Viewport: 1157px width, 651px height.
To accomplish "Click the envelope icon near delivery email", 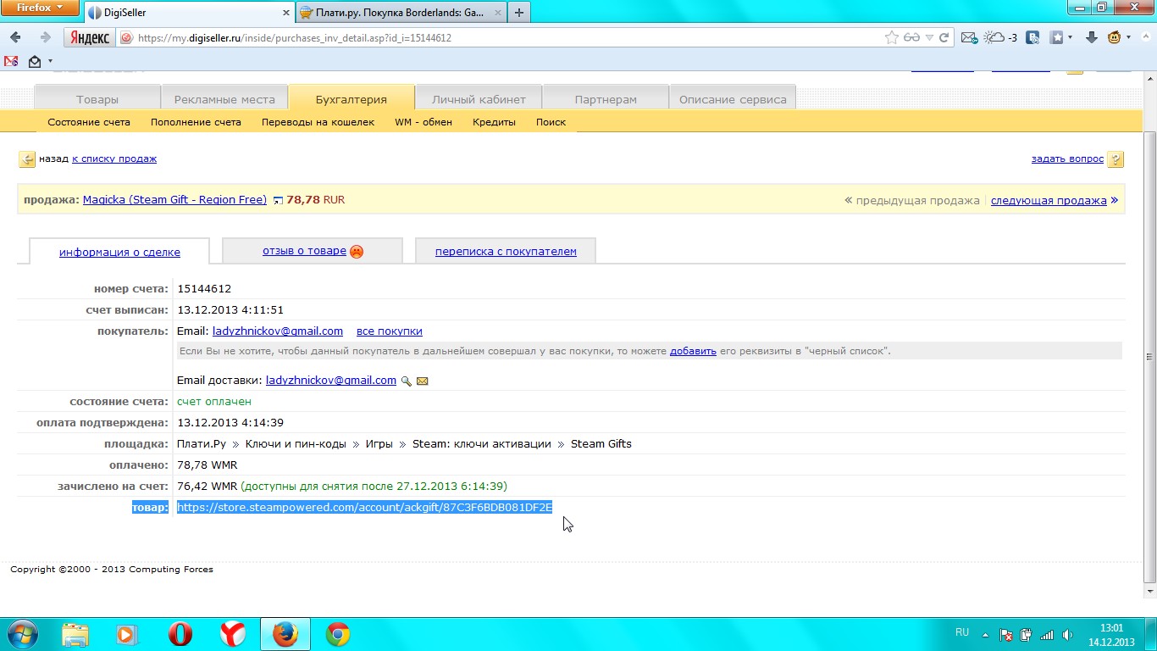I will tap(423, 381).
